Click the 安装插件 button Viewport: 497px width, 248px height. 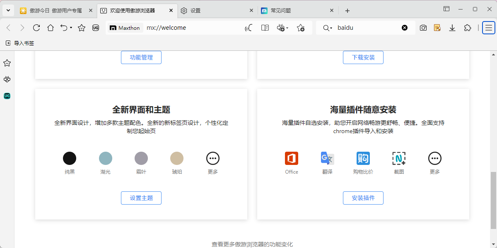pyautogui.click(x=363, y=198)
